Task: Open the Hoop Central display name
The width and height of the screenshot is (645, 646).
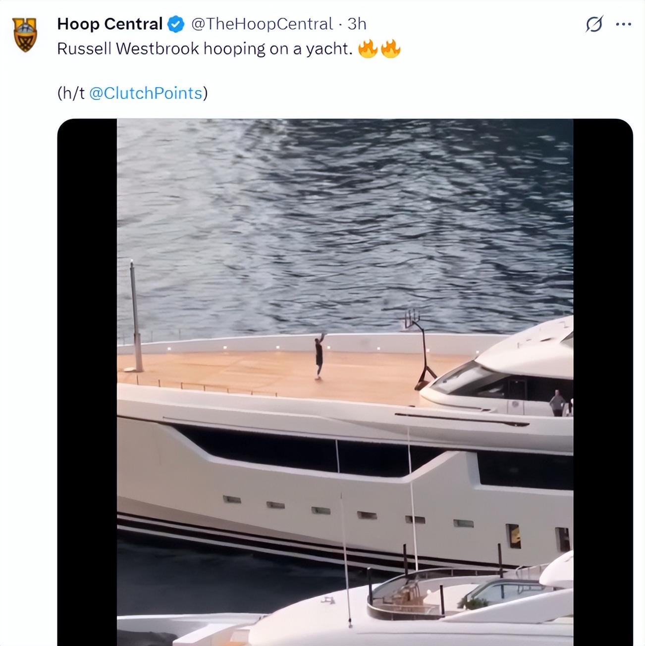Action: pyautogui.click(x=110, y=24)
